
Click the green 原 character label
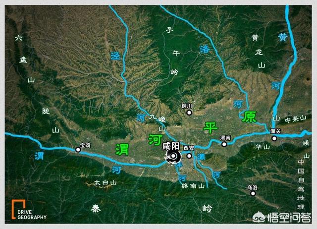pos(249,116)
